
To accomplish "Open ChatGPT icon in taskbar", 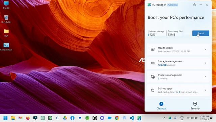I will pos(43,118).
